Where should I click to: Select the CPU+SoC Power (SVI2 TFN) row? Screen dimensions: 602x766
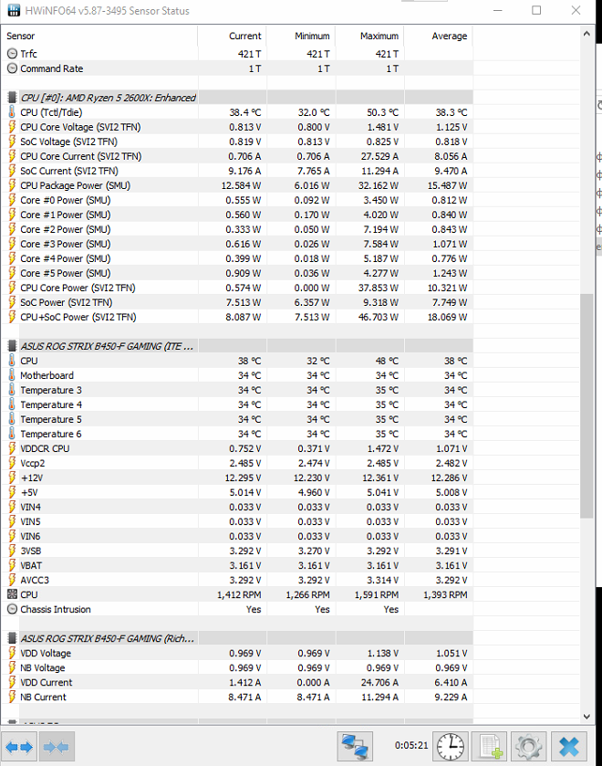point(237,317)
